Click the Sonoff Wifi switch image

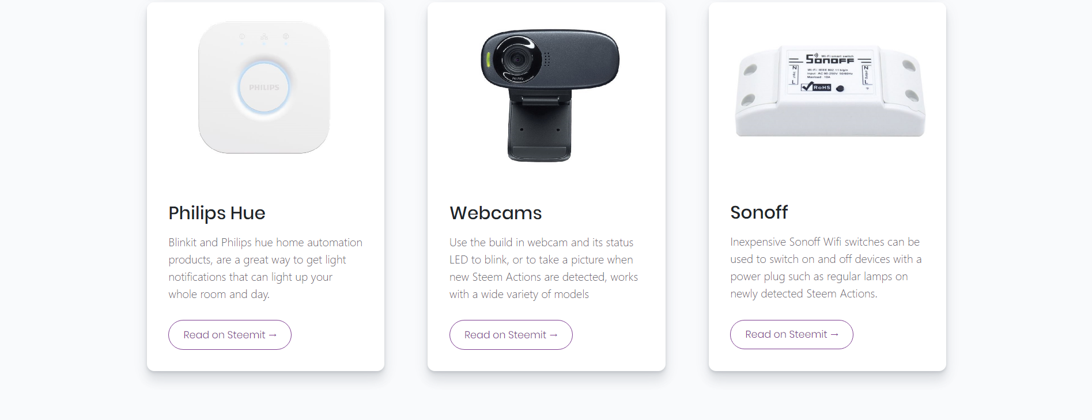click(x=830, y=92)
